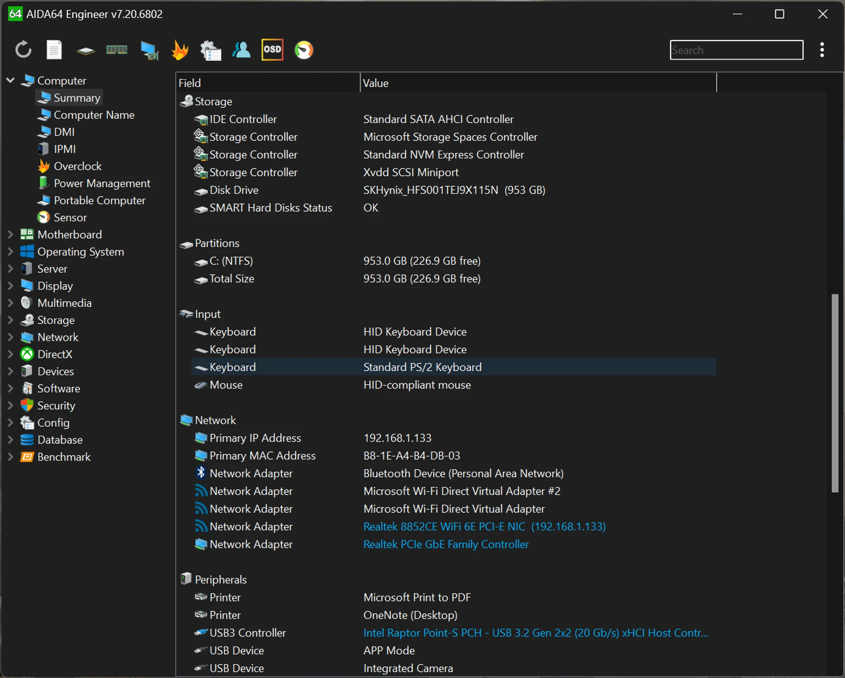Select the Software category icon
Screen dimensions: 845x678
click(27, 388)
